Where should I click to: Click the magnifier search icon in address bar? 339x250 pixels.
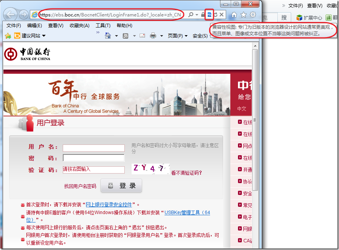[x=191, y=15]
